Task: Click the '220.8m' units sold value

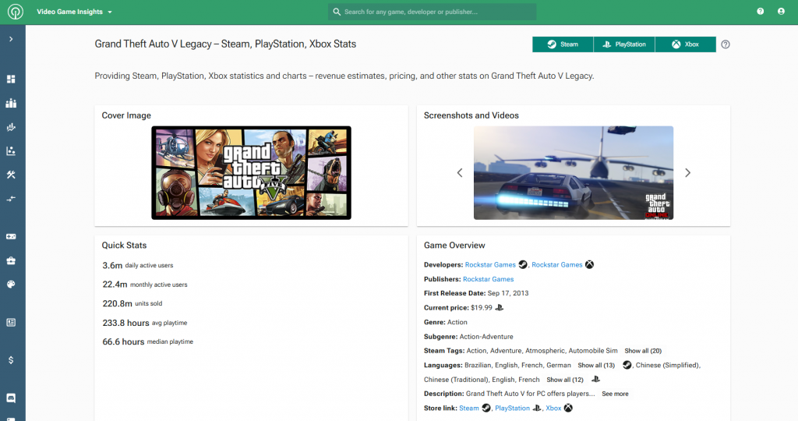Action: pyautogui.click(x=117, y=303)
